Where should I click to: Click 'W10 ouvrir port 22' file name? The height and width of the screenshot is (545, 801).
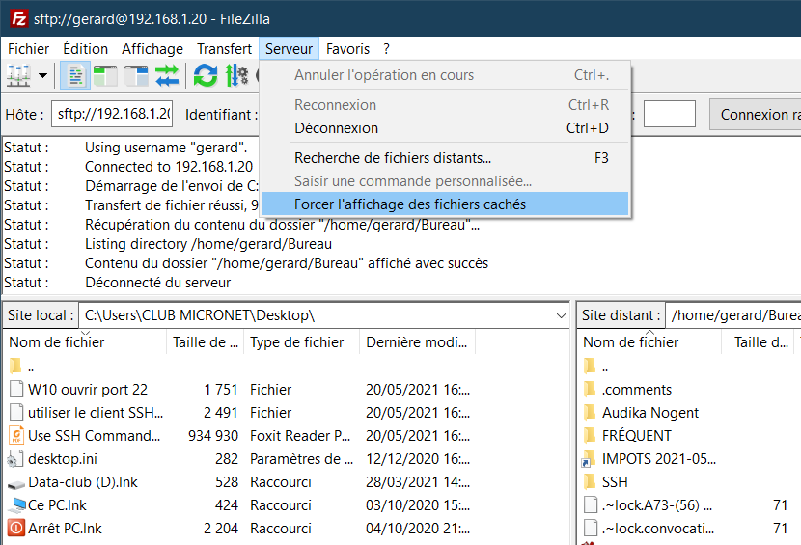tap(88, 389)
